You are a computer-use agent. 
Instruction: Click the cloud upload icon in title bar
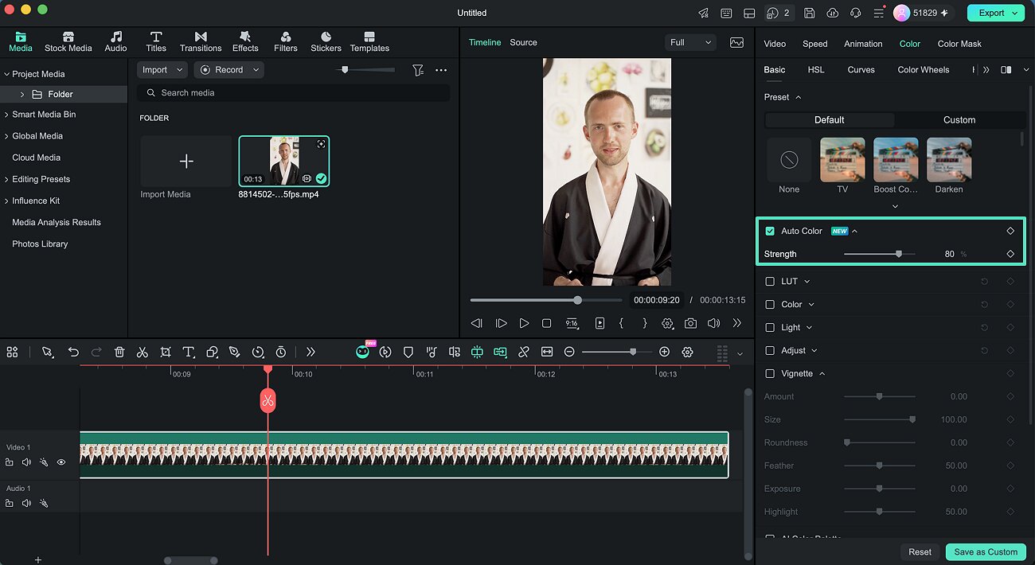(x=833, y=13)
